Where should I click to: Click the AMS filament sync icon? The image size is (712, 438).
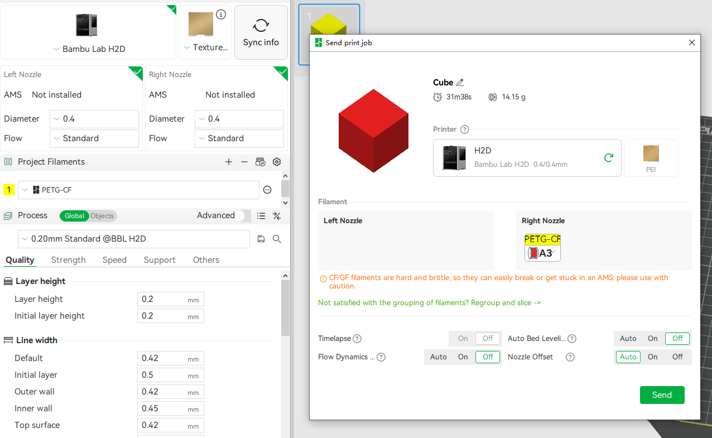click(260, 162)
